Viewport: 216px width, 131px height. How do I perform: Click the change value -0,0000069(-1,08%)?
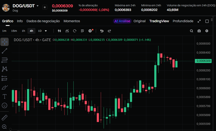coord(94,10)
